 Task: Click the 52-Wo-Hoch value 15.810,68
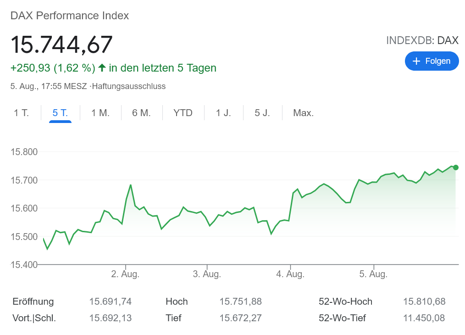pyautogui.click(x=424, y=301)
